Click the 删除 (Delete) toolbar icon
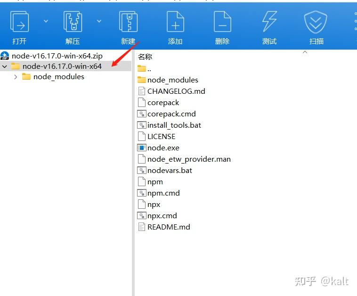This screenshot has width=357, height=296. 222,21
